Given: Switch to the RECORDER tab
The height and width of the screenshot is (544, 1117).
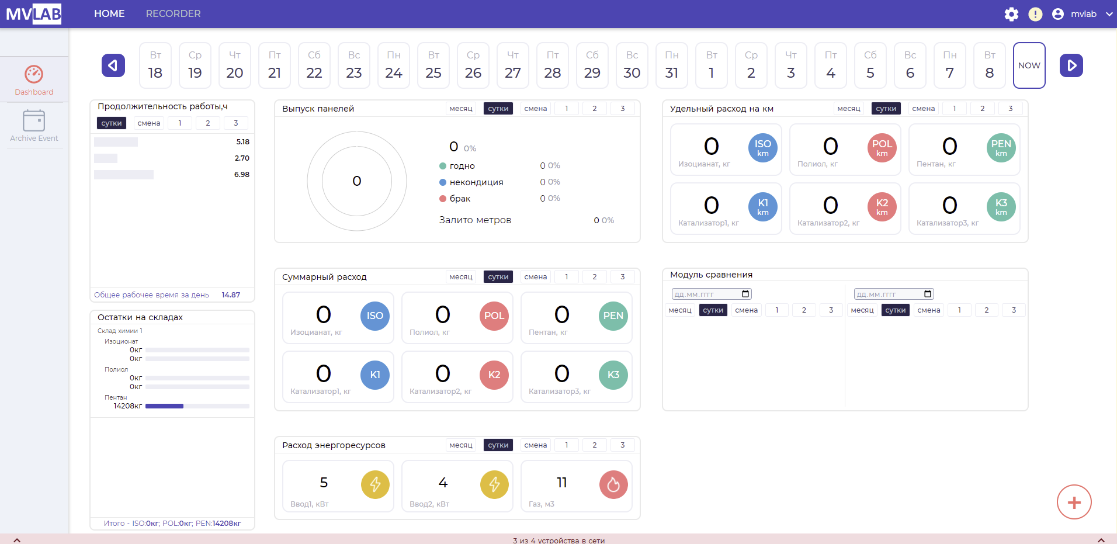Looking at the screenshot, I should (173, 13).
